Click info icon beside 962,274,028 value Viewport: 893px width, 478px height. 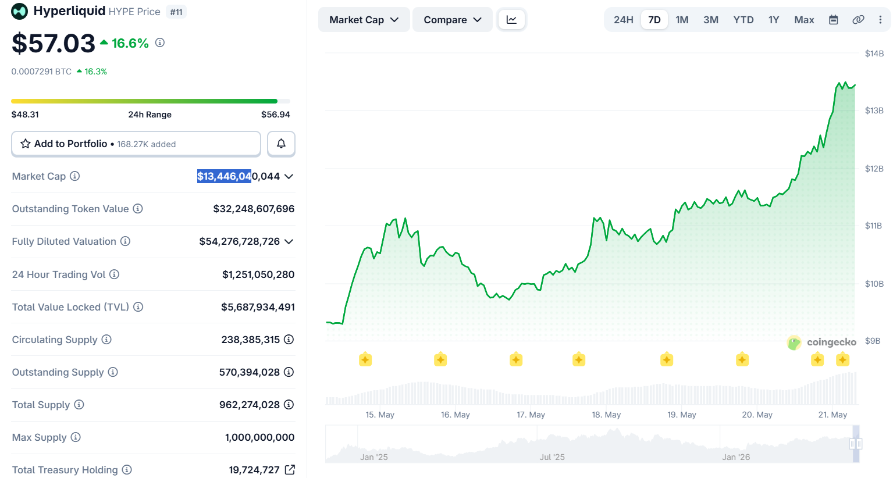coord(289,404)
